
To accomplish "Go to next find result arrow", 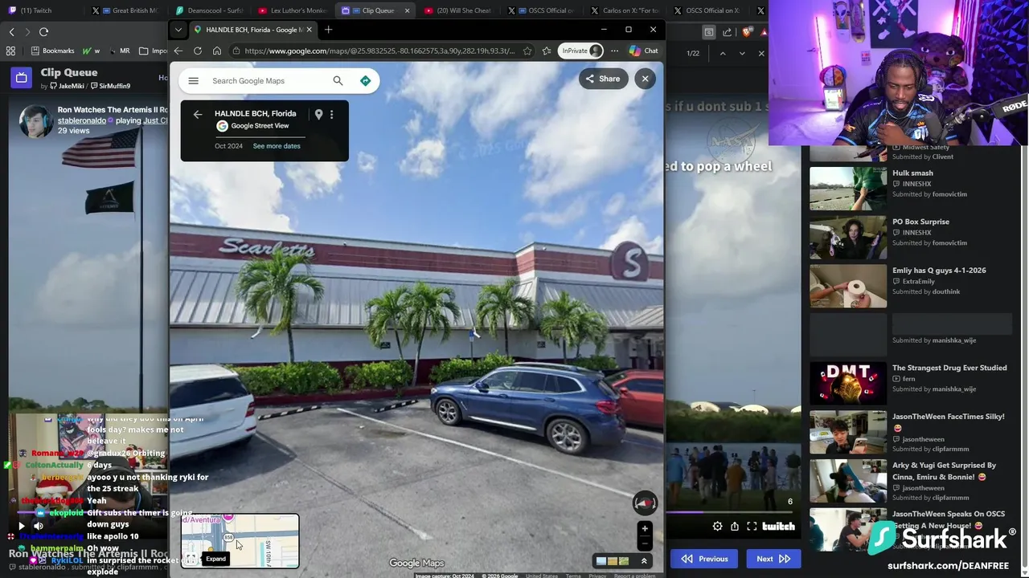I will tap(741, 53).
